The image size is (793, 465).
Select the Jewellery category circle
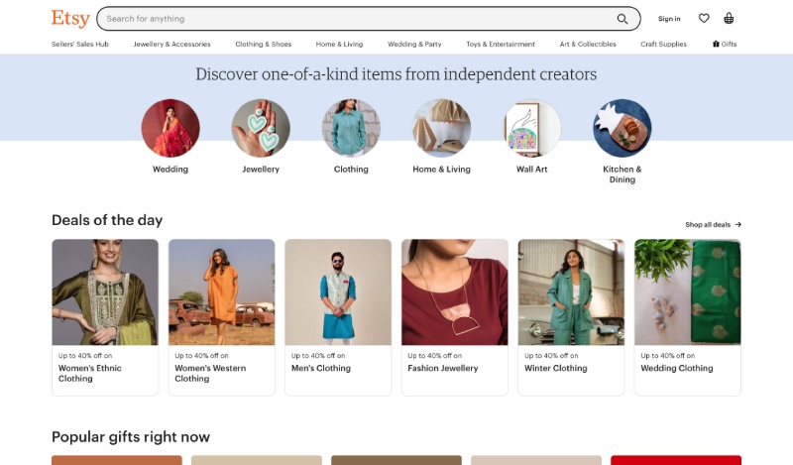tap(261, 128)
